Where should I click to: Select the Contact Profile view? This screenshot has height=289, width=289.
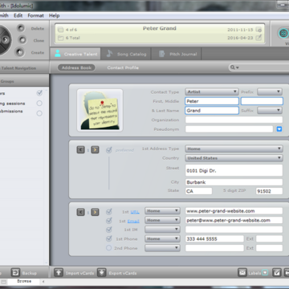pos(123,67)
